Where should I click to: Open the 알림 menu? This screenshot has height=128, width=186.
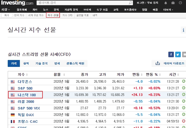click(145, 10)
